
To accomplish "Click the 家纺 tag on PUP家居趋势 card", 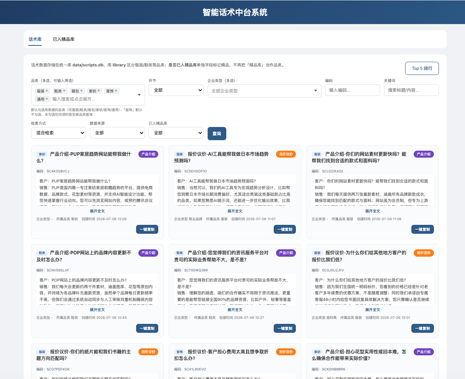I will click(42, 154).
